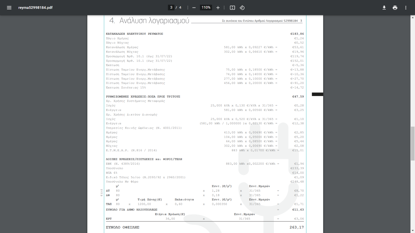Click the current page number field
This screenshot has width=415, height=233.
click(171, 8)
